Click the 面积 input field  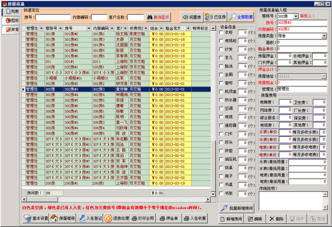click(x=302, y=43)
